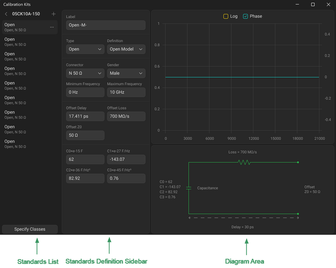Expand the Type dropdown showing Open
This screenshot has width=336, height=268.
(x=85, y=49)
